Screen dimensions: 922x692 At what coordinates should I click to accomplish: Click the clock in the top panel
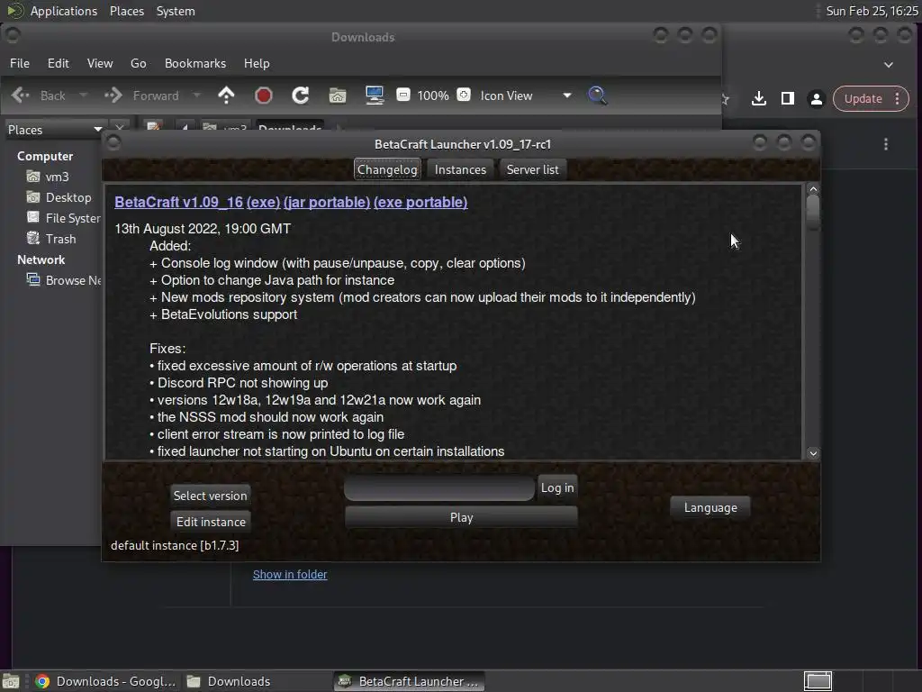pos(872,11)
